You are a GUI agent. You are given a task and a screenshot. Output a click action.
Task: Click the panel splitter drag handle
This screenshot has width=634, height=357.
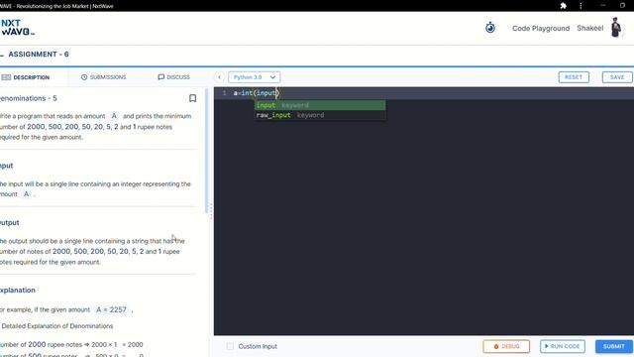[x=211, y=211]
